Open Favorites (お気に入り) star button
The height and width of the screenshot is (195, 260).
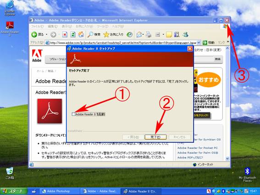113,34
